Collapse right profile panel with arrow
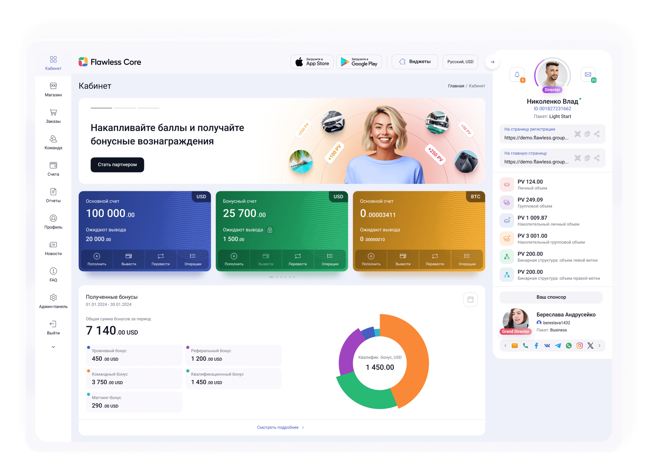This screenshot has width=656, height=471. (492, 62)
